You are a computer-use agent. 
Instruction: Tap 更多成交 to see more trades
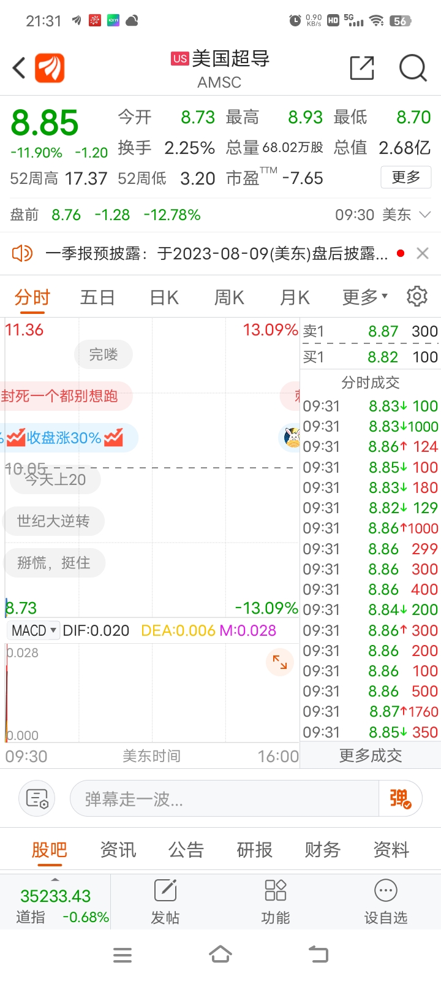[371, 755]
